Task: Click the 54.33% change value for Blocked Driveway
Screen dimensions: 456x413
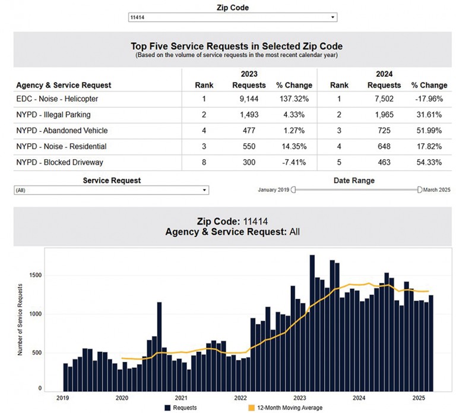Action: 429,162
